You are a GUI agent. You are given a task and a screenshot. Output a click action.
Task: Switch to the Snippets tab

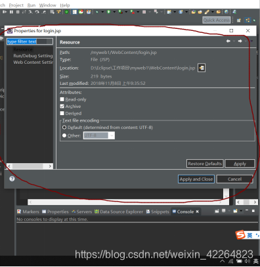158,212
